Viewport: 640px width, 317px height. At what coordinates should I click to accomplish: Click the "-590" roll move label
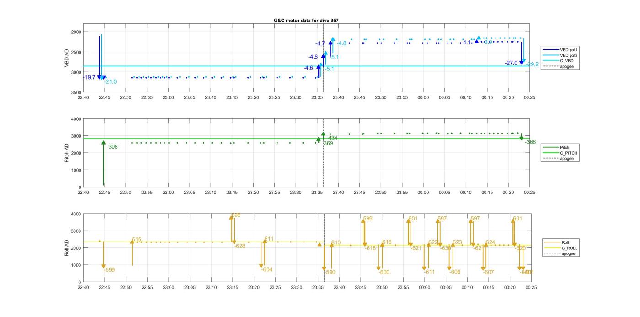point(330,272)
